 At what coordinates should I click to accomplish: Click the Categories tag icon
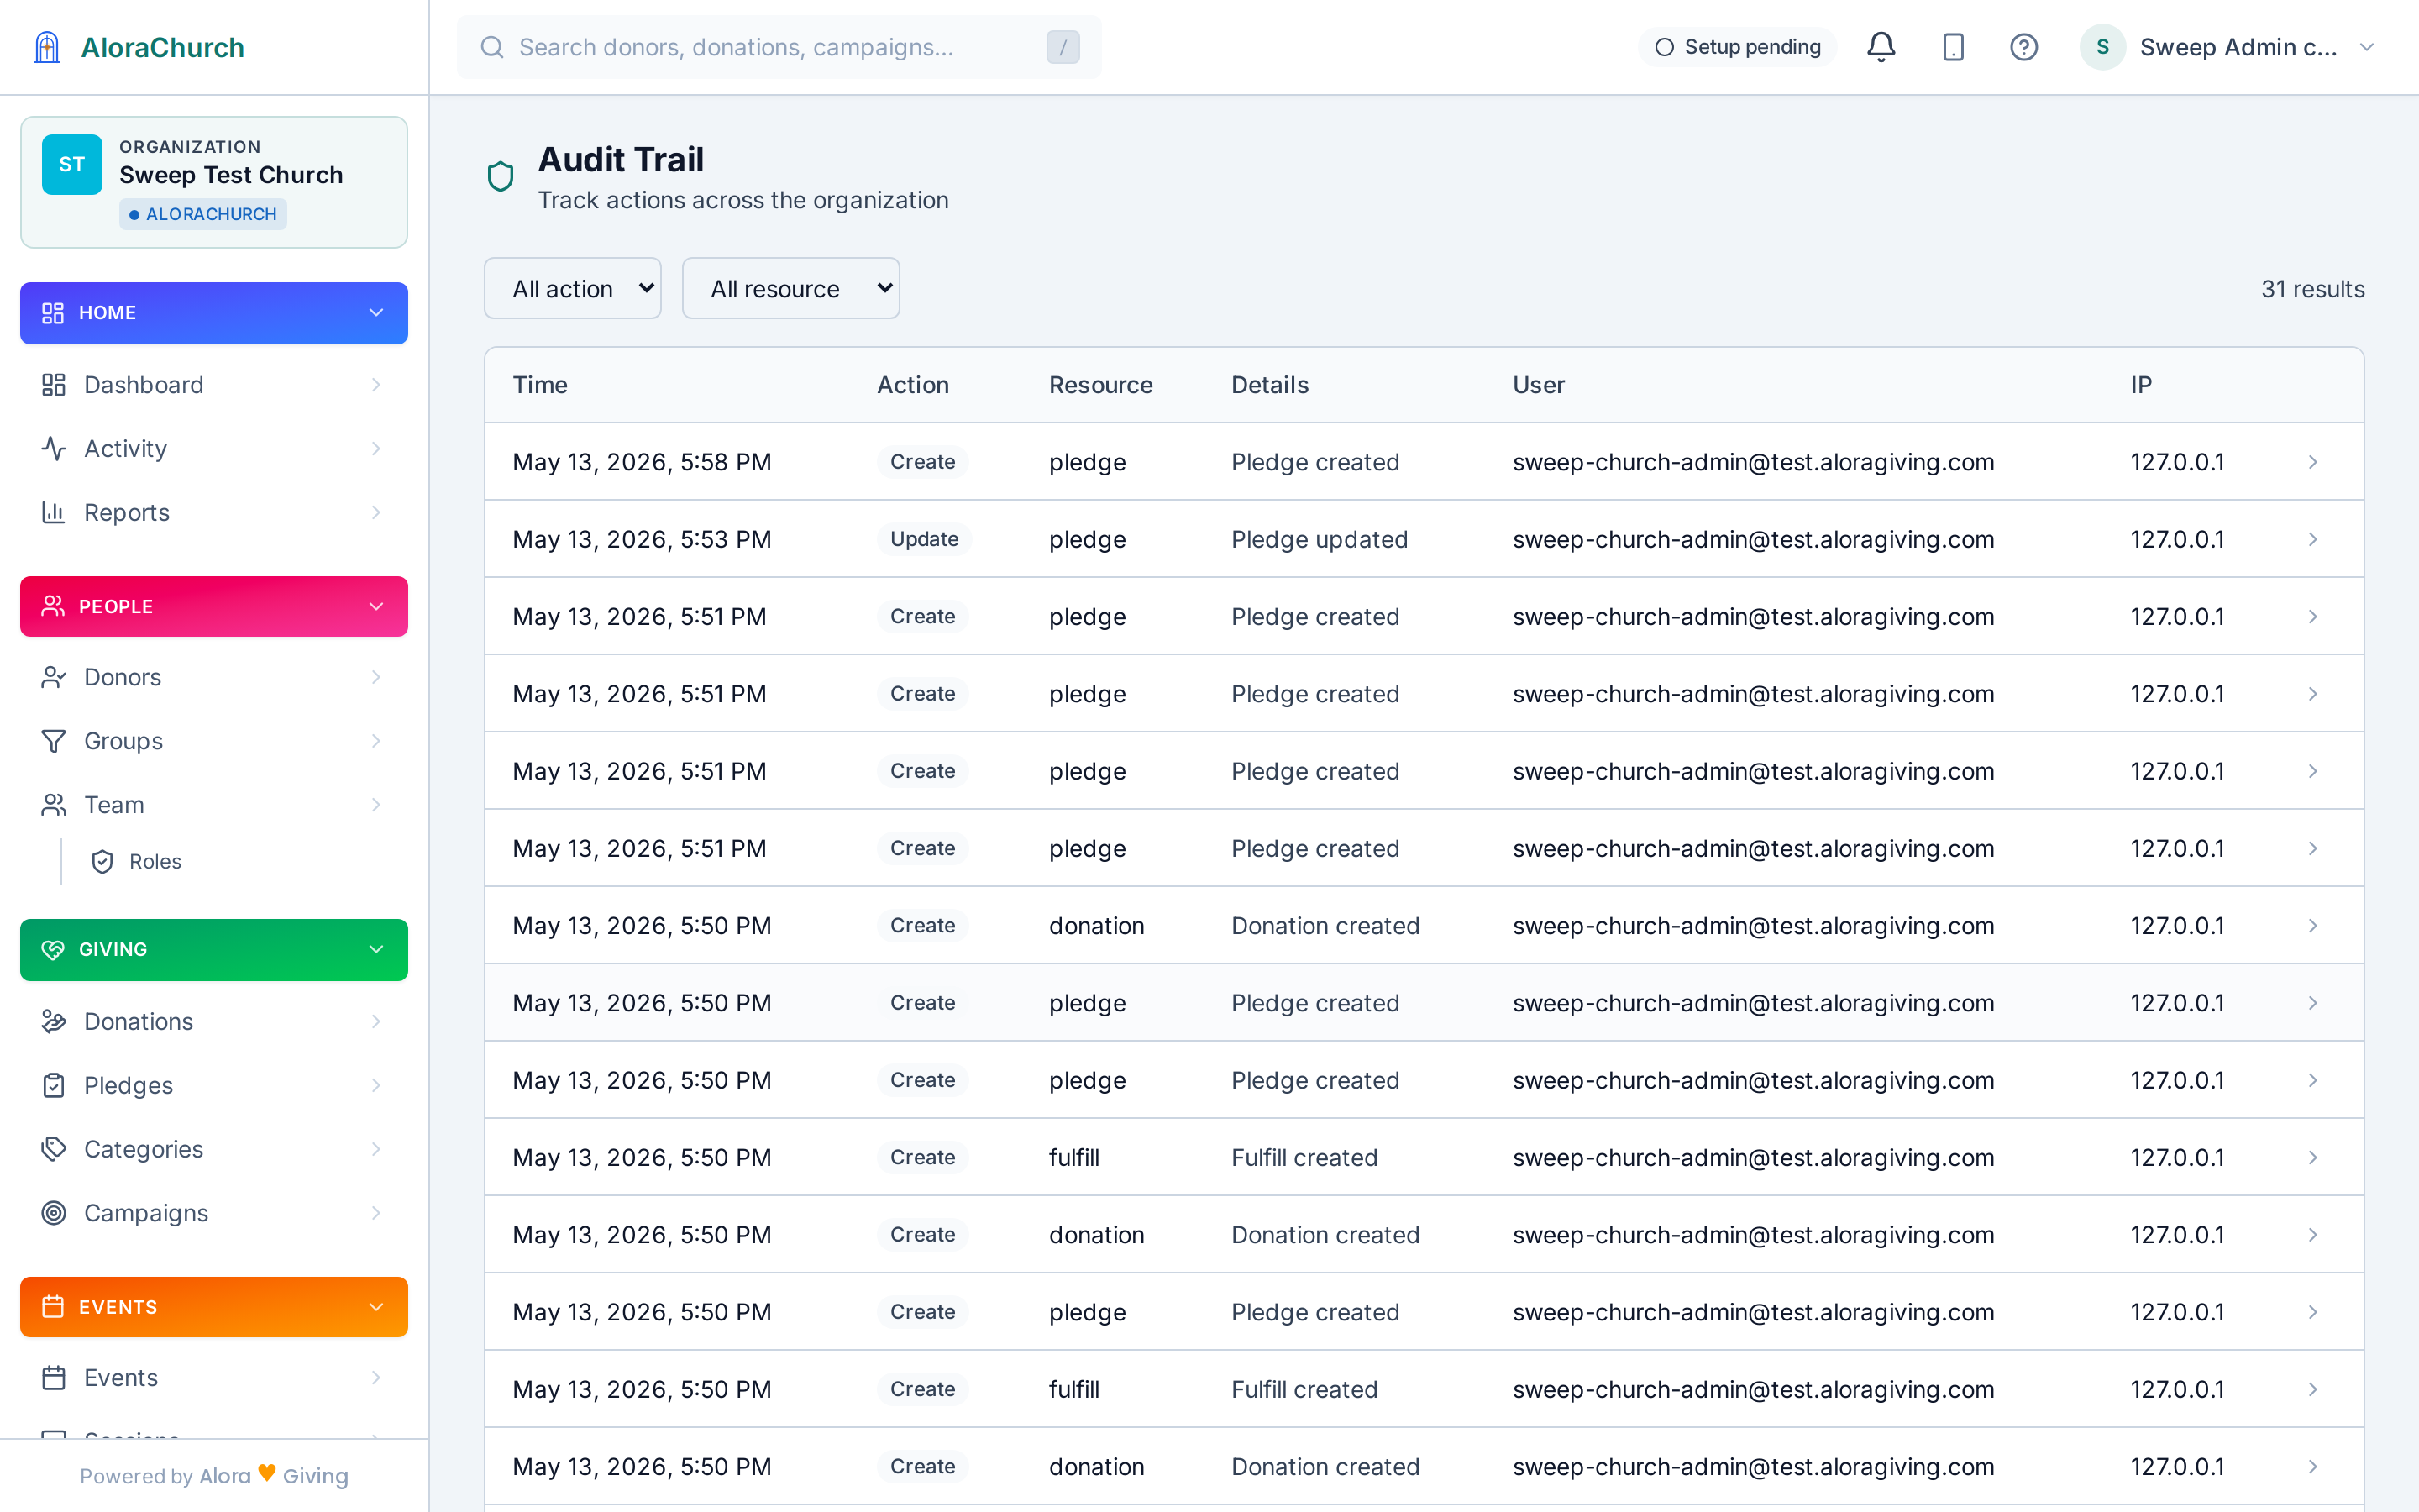pyautogui.click(x=53, y=1149)
